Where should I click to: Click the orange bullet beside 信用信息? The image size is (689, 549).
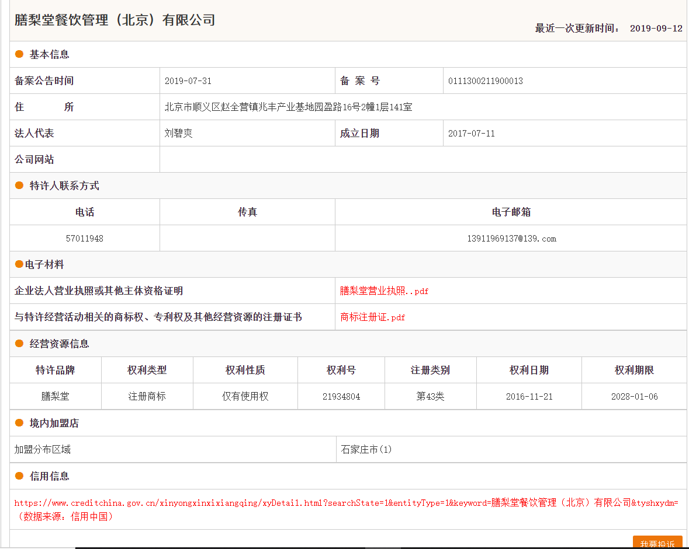click(19, 476)
